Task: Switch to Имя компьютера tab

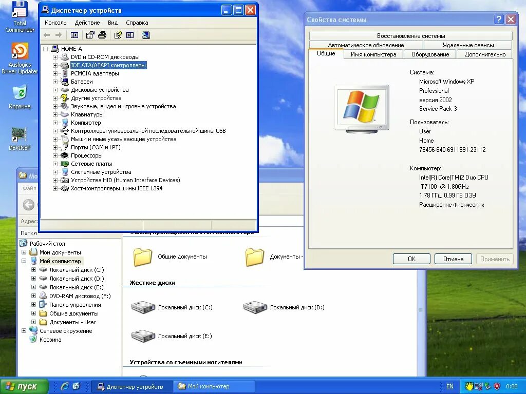Action: tap(373, 54)
